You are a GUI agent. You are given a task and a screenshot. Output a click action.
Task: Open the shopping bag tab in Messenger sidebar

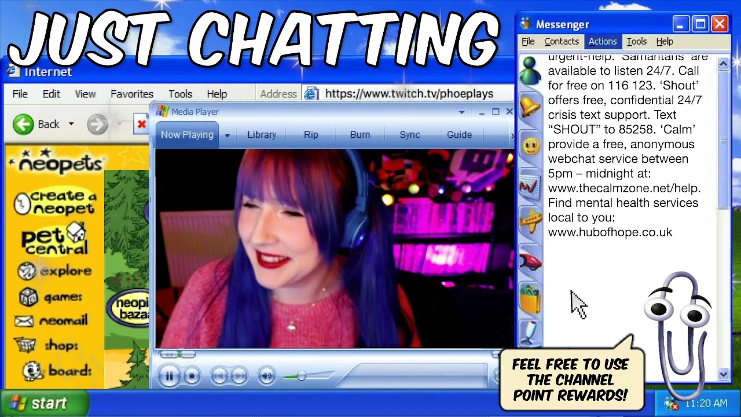pos(530,298)
